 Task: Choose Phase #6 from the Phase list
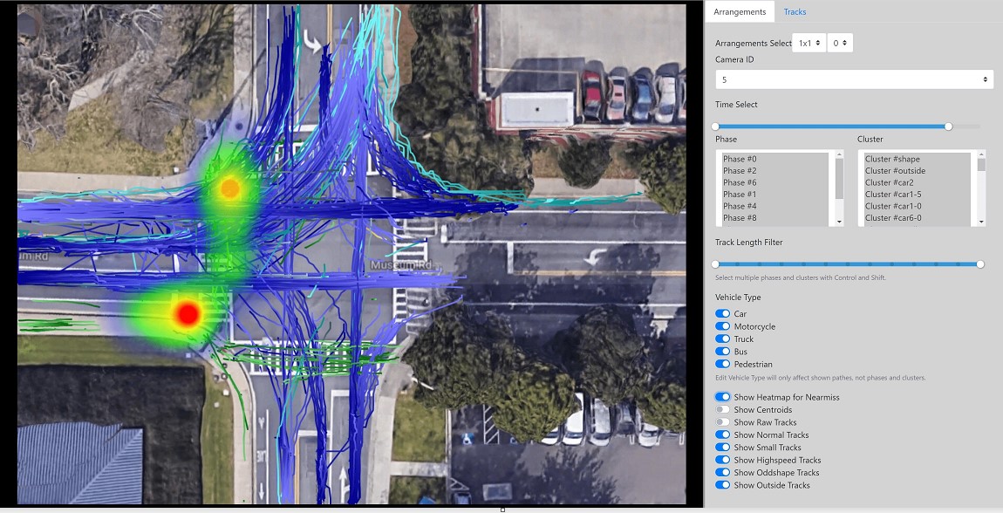pos(740,182)
